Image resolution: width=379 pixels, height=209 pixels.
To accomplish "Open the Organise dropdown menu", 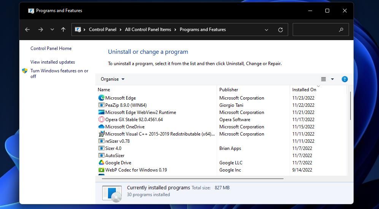I will (x=113, y=79).
